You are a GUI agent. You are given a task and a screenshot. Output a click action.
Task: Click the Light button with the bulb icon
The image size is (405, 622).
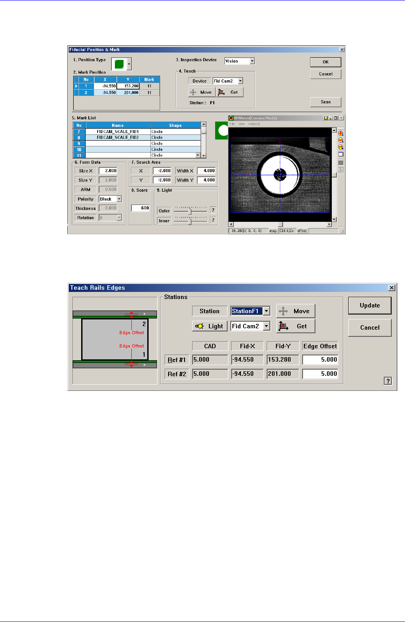(x=210, y=326)
